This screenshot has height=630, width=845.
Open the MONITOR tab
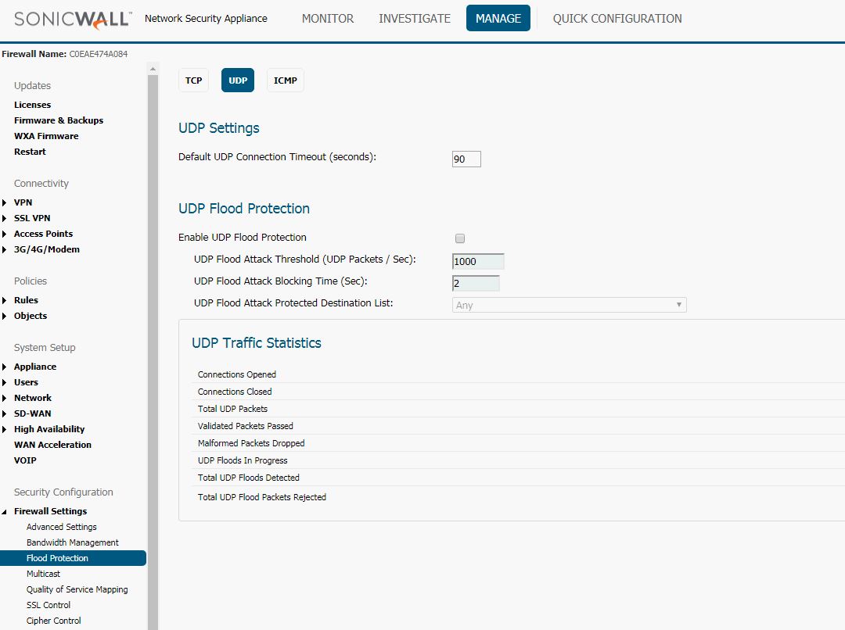coord(328,18)
